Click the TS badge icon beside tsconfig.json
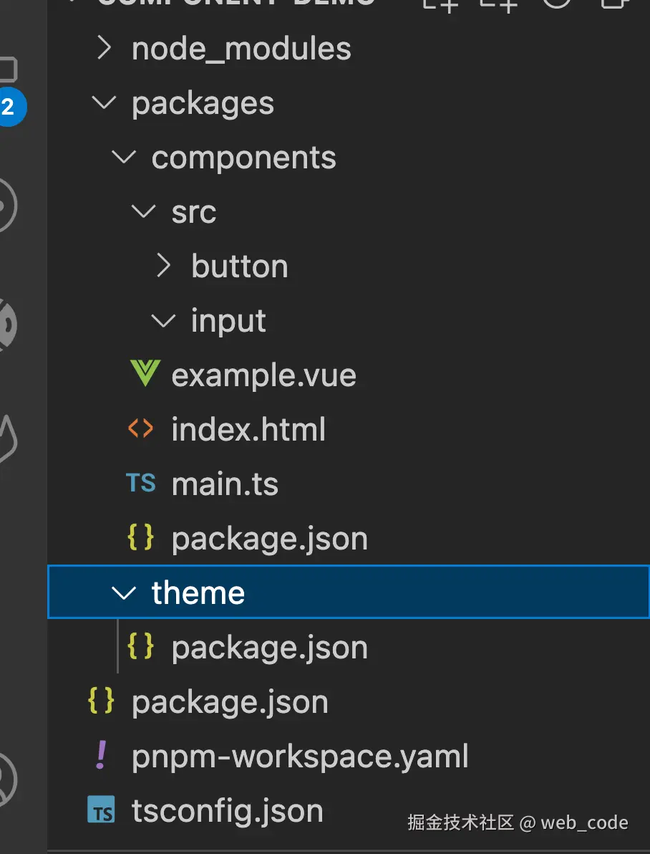Image resolution: width=650 pixels, height=854 pixels. pyautogui.click(x=102, y=811)
